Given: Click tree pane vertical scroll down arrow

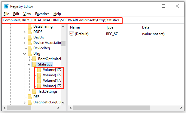Looking at the screenshot, I should 63,103.
